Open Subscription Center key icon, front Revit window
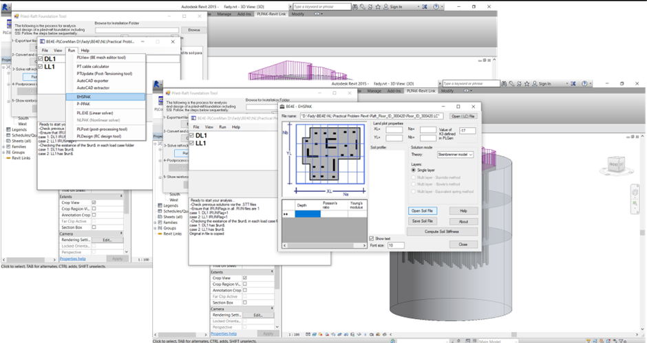 coord(511,84)
